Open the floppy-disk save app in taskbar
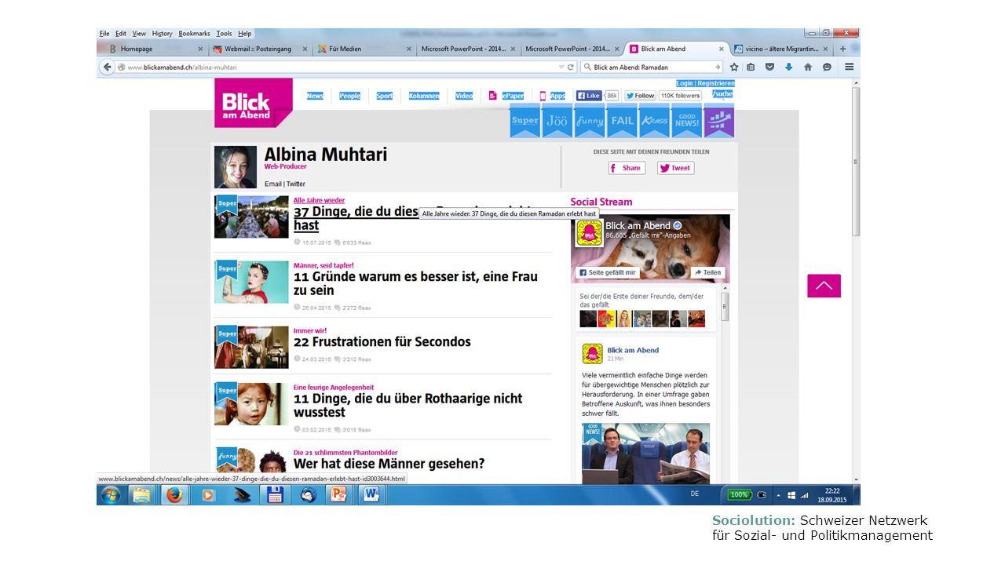This screenshot has height=565, width=1005. [x=274, y=495]
